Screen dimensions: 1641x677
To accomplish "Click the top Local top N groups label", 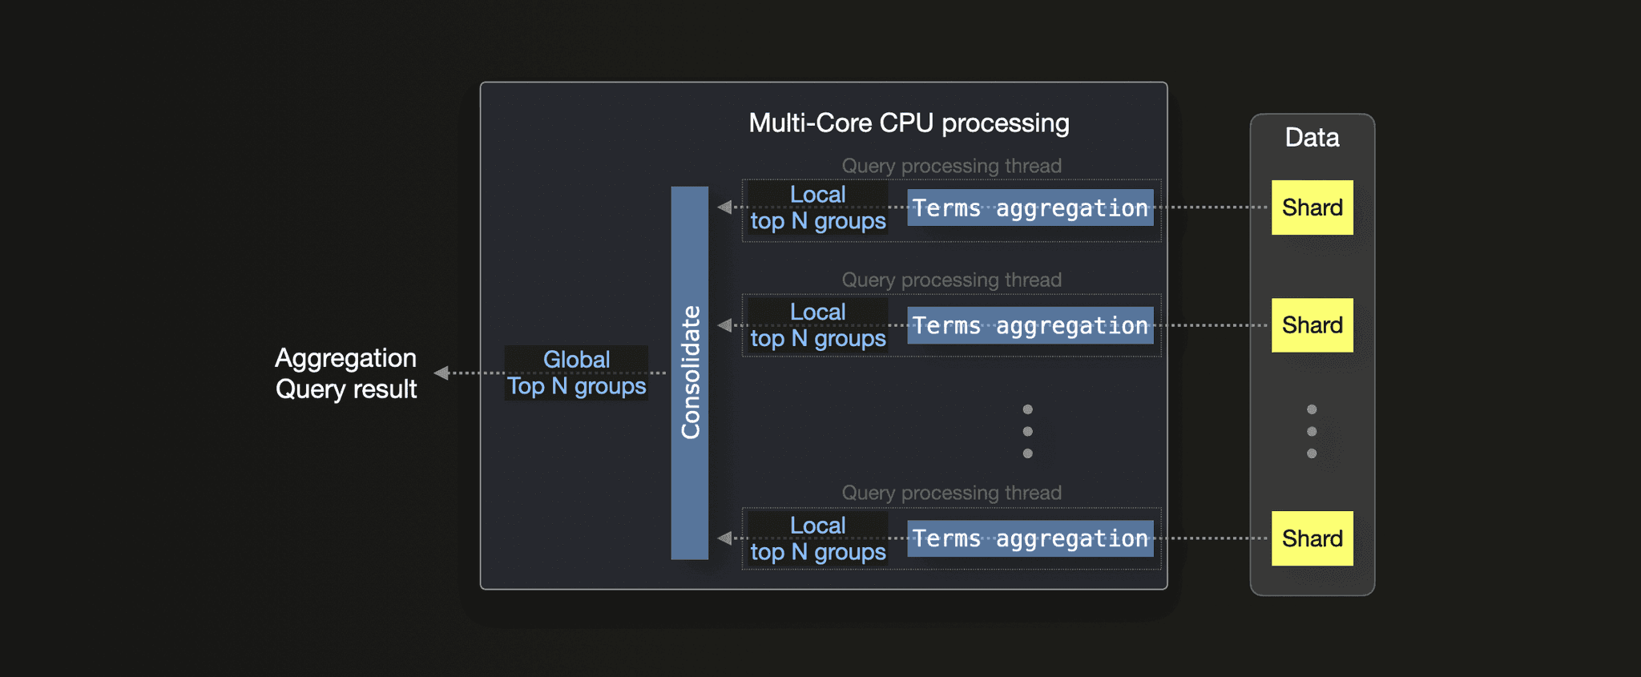I will point(817,208).
